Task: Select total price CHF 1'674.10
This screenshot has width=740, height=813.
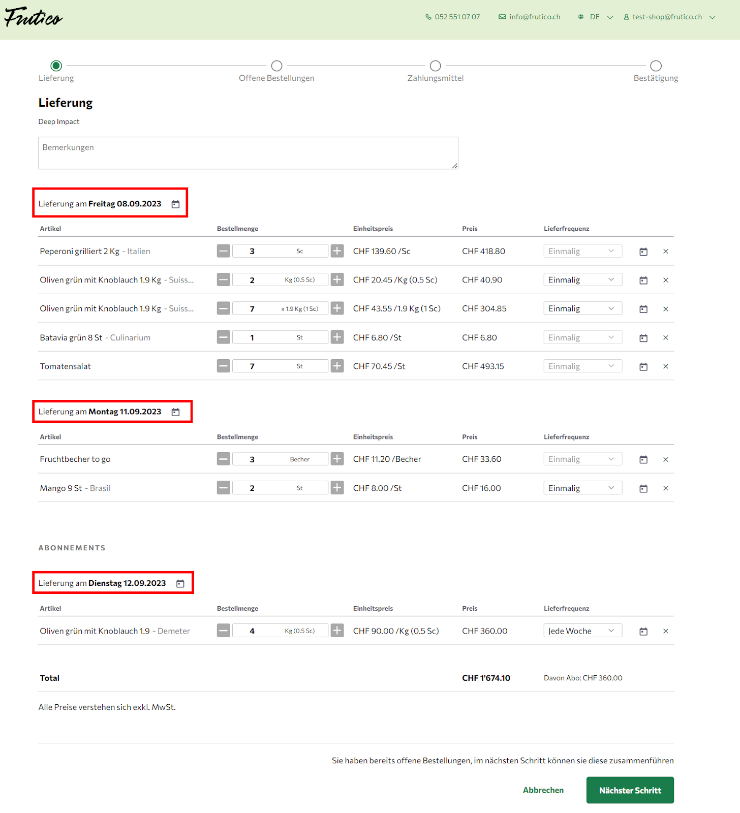Action: click(486, 678)
